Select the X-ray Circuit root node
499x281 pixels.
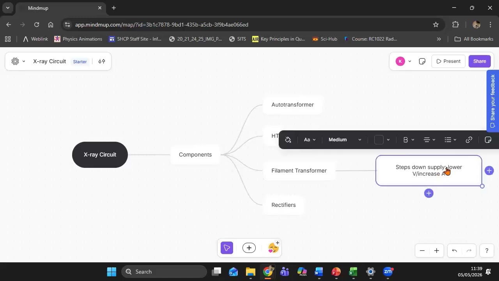(x=100, y=155)
